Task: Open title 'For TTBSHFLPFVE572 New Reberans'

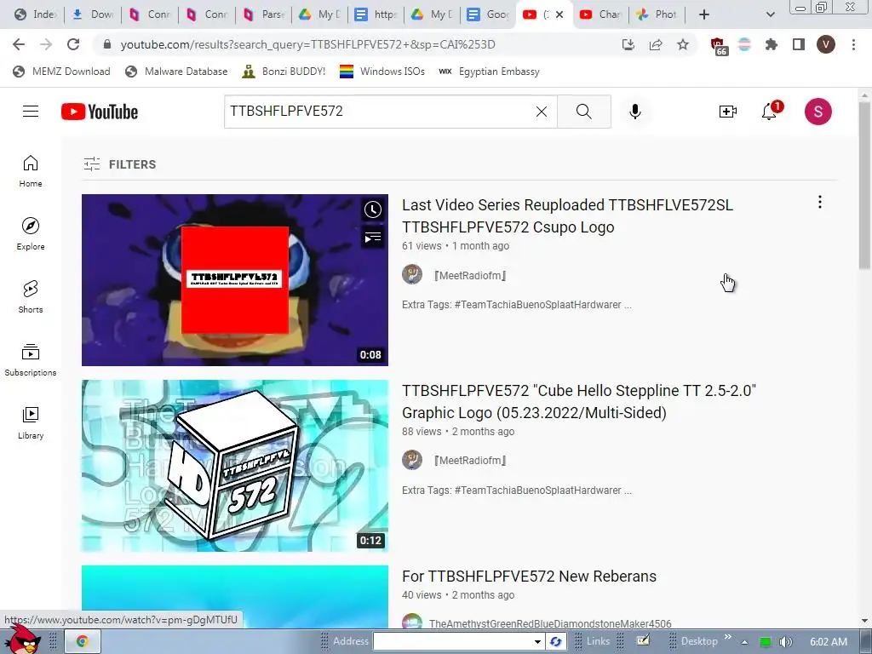Action: tap(529, 577)
